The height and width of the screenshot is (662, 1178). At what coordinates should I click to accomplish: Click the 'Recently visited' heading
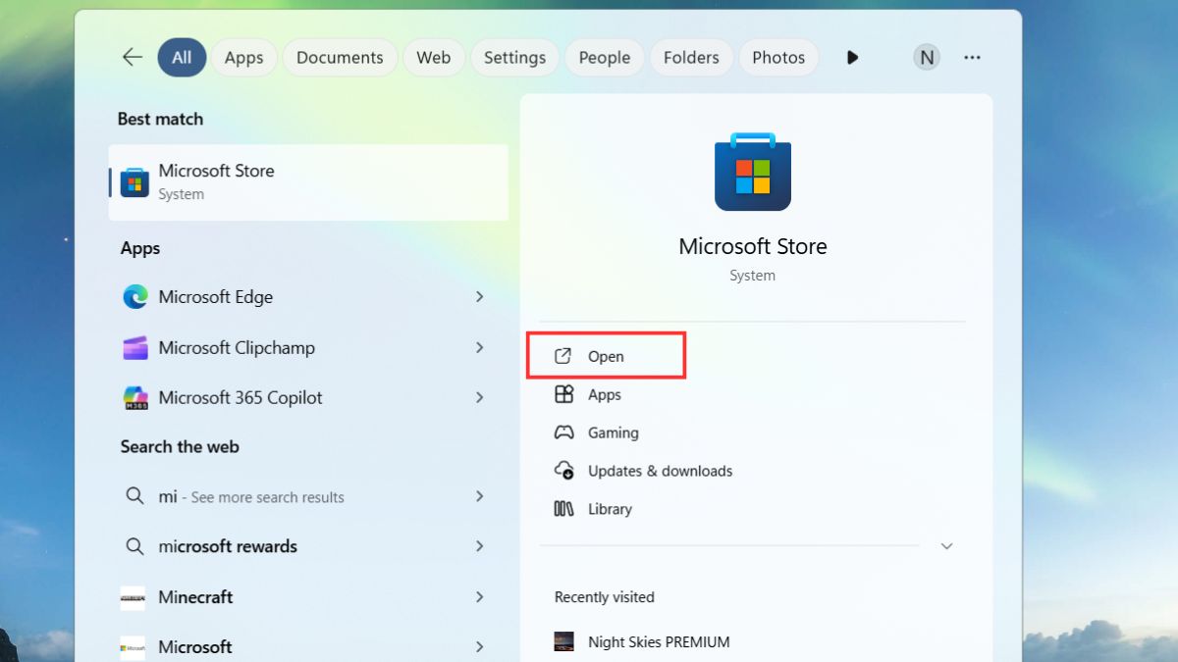point(605,597)
